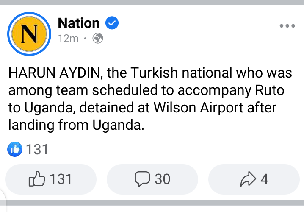The image size is (304, 212).
Task: Click the 131 count inside Like button
Action: click(61, 179)
